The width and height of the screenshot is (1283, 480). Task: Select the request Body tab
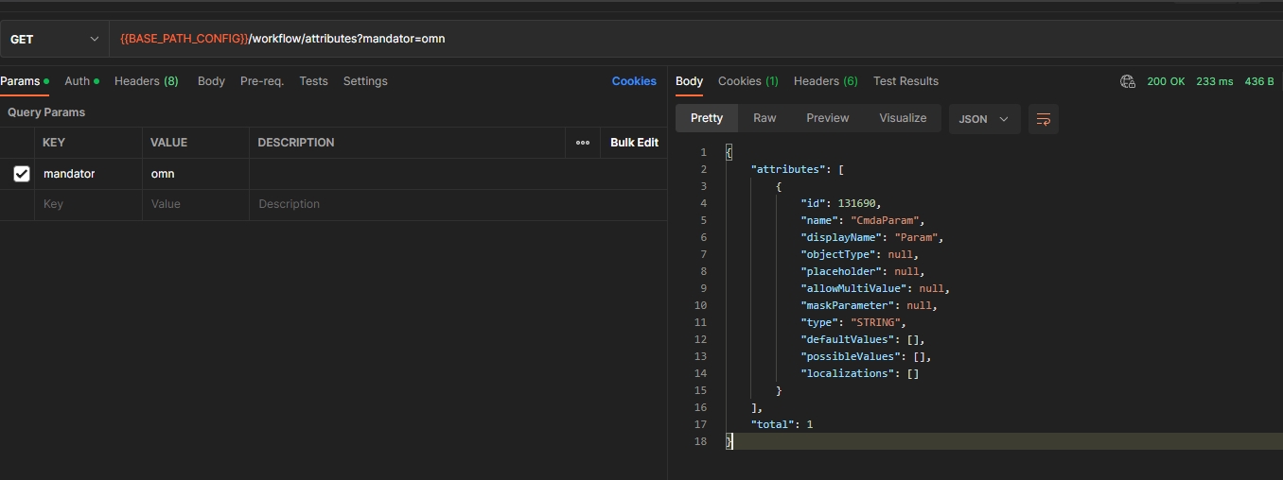tap(211, 81)
